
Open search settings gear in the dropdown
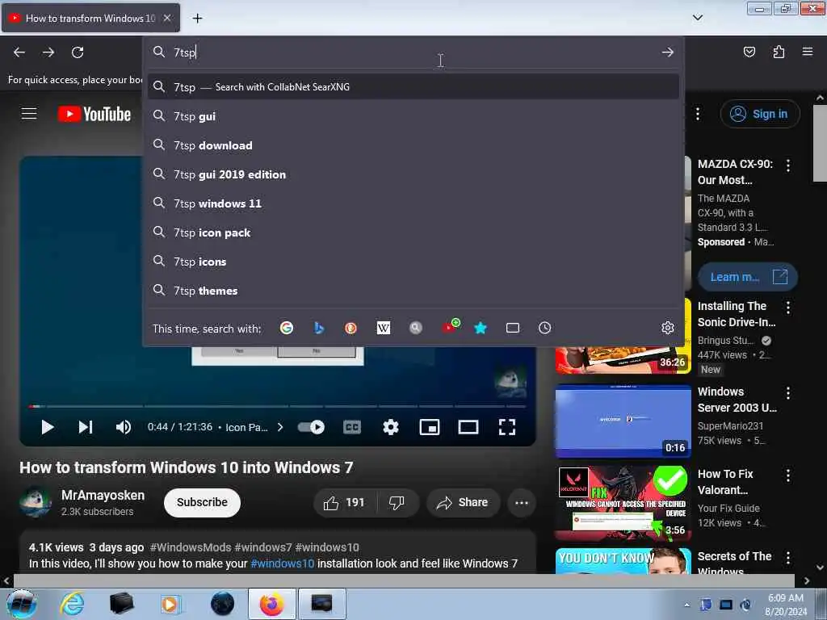click(x=668, y=328)
